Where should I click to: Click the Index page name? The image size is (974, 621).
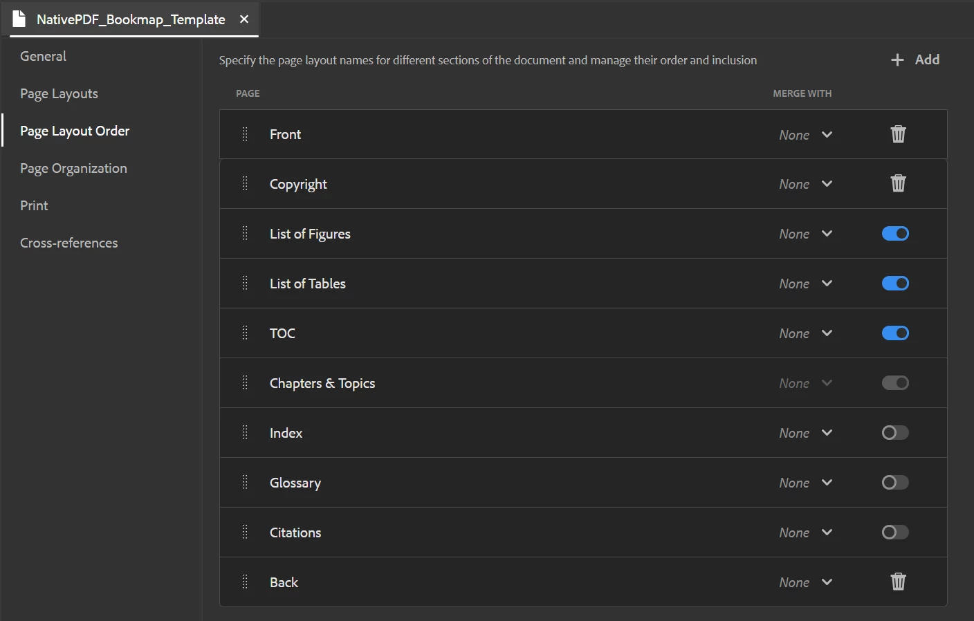coord(286,433)
